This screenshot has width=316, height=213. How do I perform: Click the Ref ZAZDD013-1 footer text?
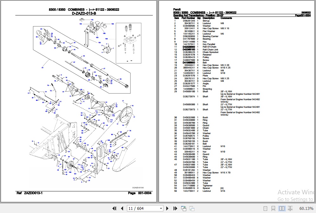pyautogui.click(x=30, y=193)
